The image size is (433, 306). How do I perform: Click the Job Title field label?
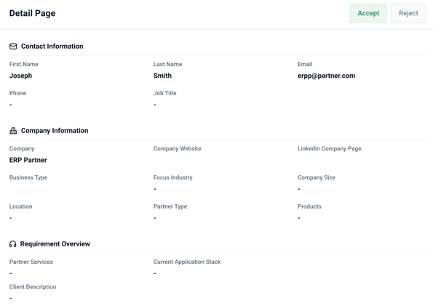click(x=165, y=93)
